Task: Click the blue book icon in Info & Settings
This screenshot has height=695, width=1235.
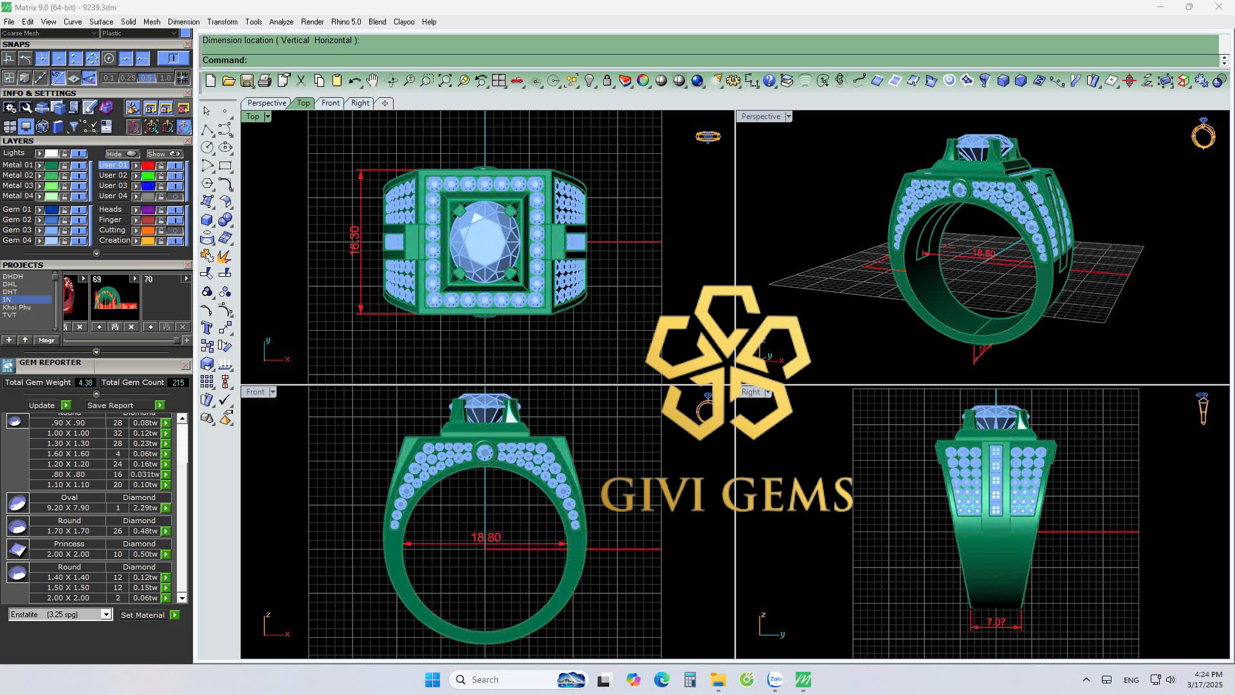Action: tap(58, 127)
